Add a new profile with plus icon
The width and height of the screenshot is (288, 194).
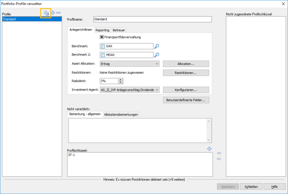coord(53,13)
